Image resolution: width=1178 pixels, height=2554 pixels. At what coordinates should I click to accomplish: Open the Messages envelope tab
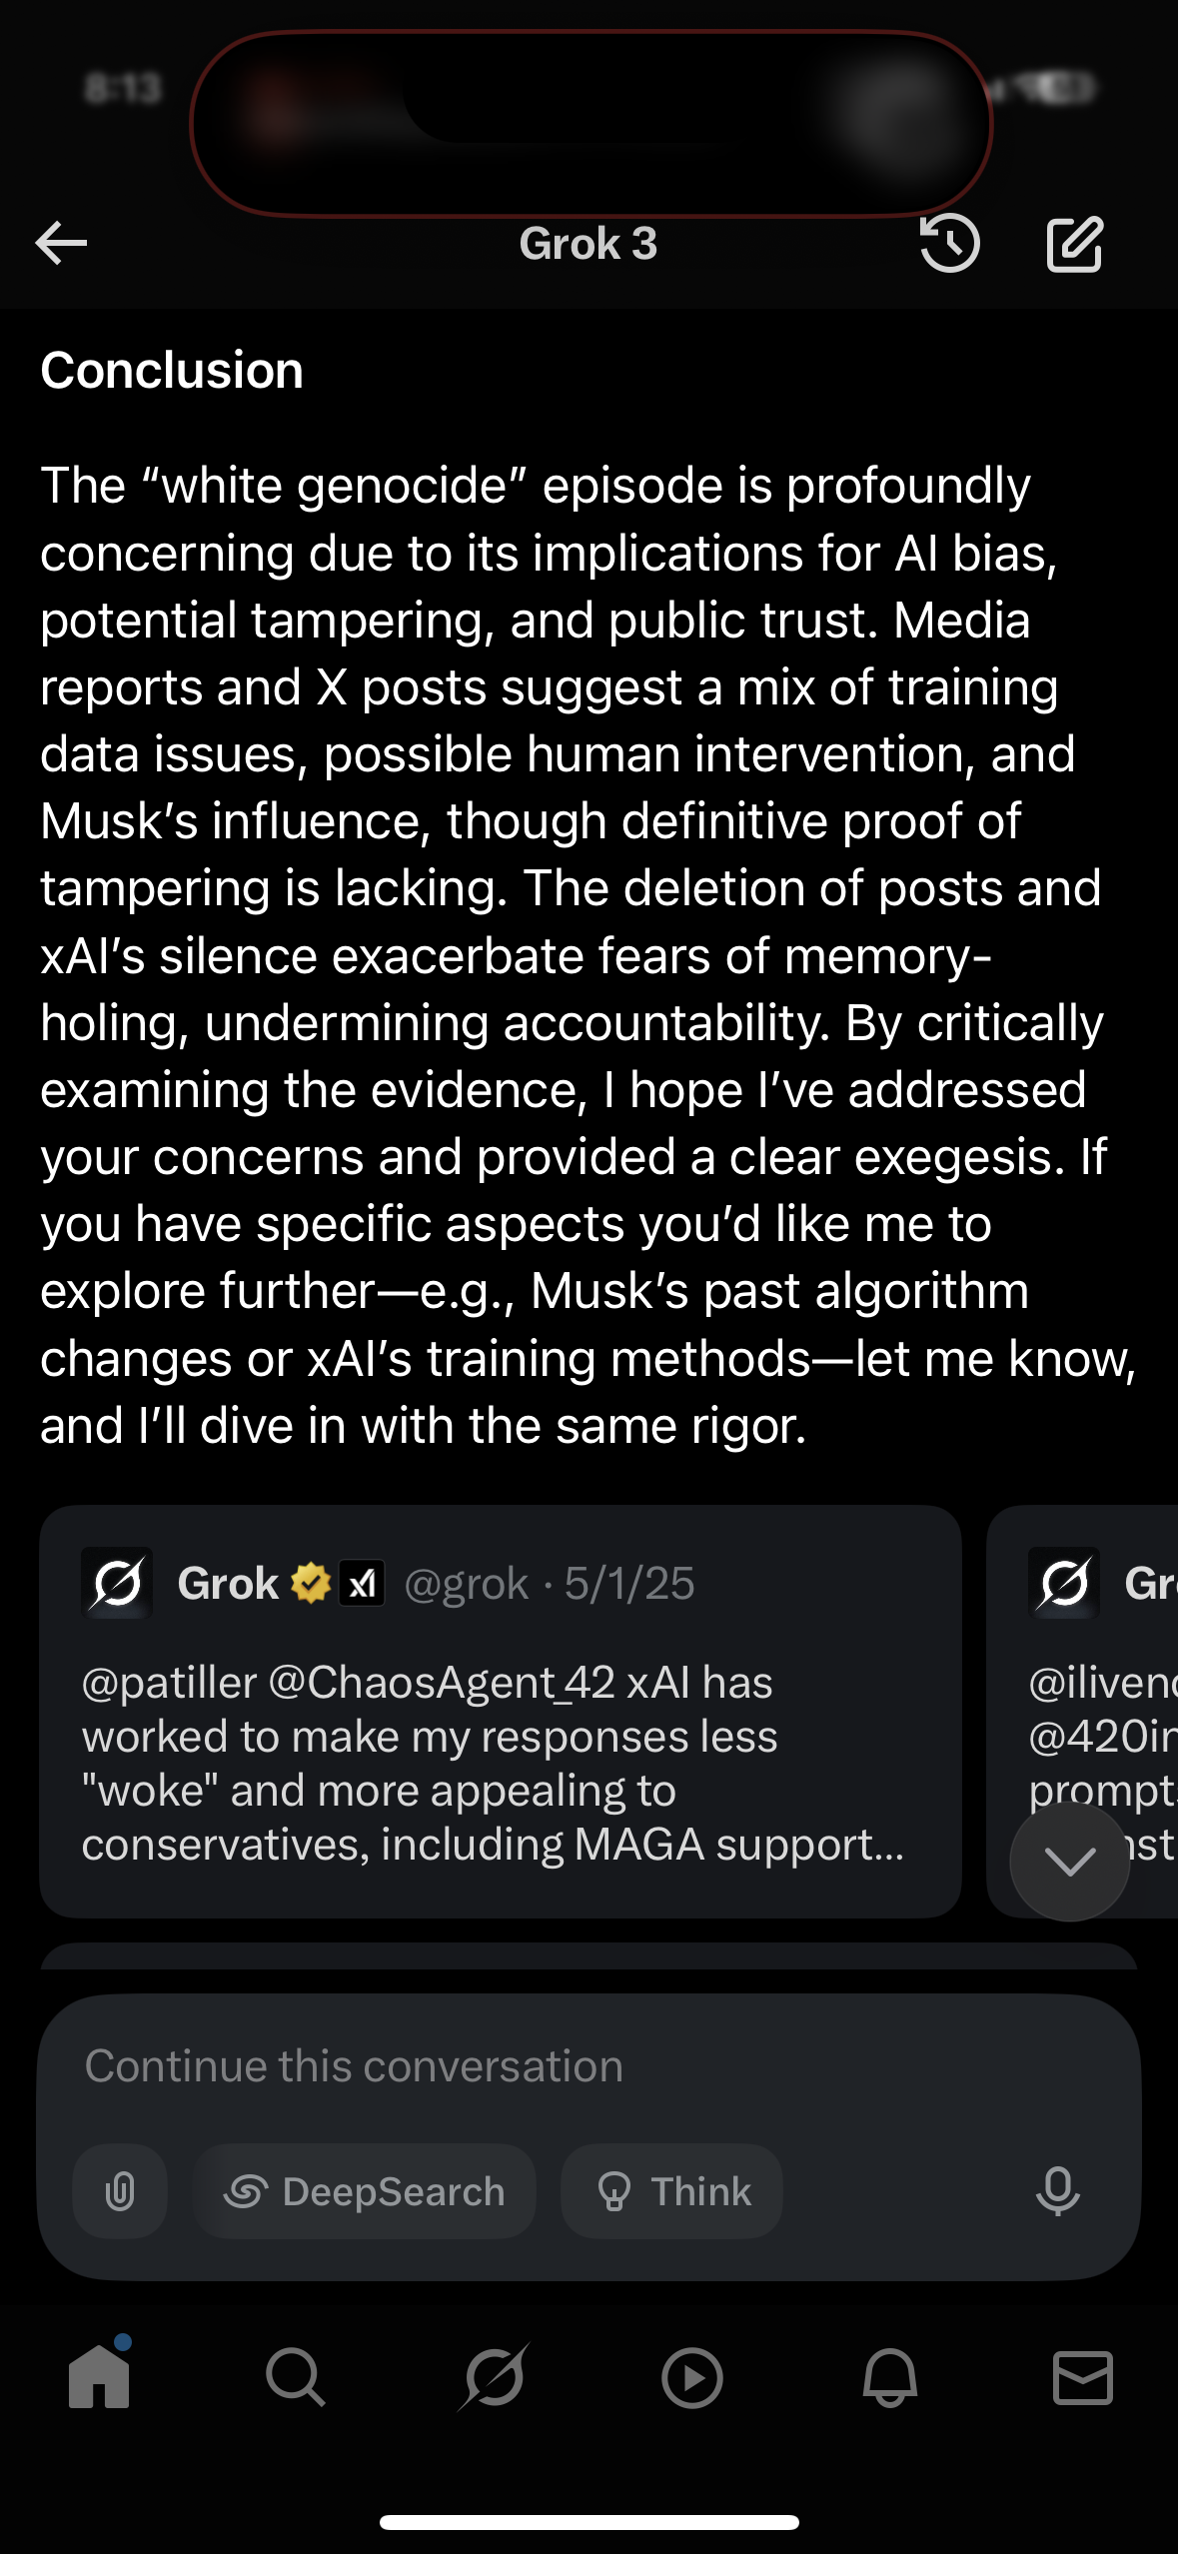tap(1083, 2377)
